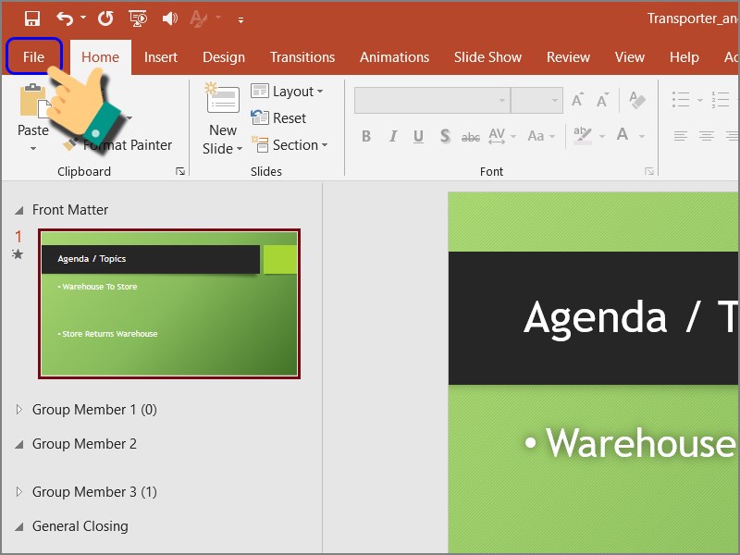Toggle italic formatting

(x=391, y=135)
